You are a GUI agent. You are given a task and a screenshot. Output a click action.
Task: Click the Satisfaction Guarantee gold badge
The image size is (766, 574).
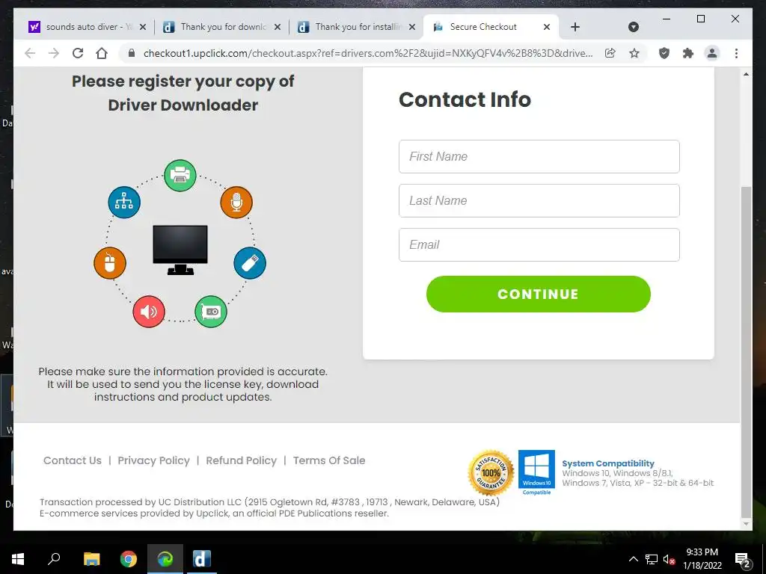[491, 472]
